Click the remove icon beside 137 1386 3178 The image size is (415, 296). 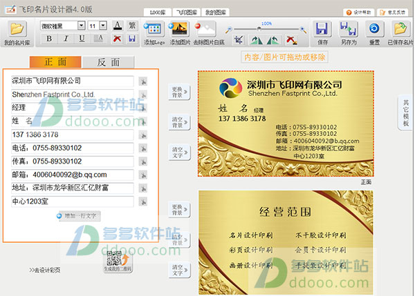143,135
